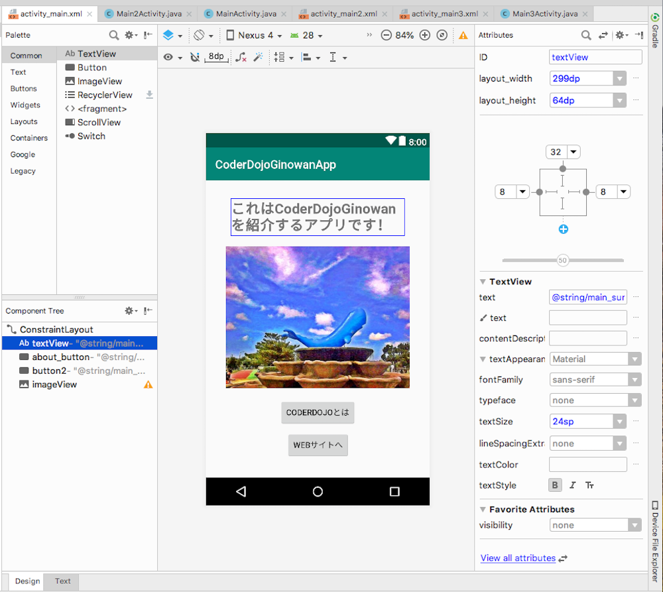Open activity_main3.xml tab
Viewport: 663px width, 592px height.
[x=445, y=14]
